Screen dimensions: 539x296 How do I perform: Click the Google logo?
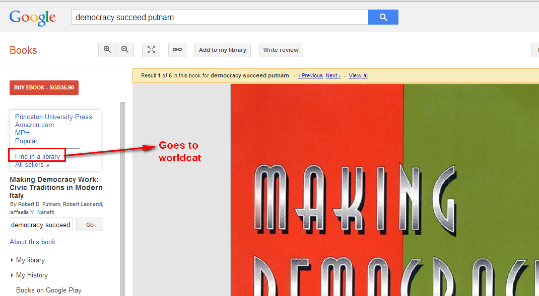point(32,18)
